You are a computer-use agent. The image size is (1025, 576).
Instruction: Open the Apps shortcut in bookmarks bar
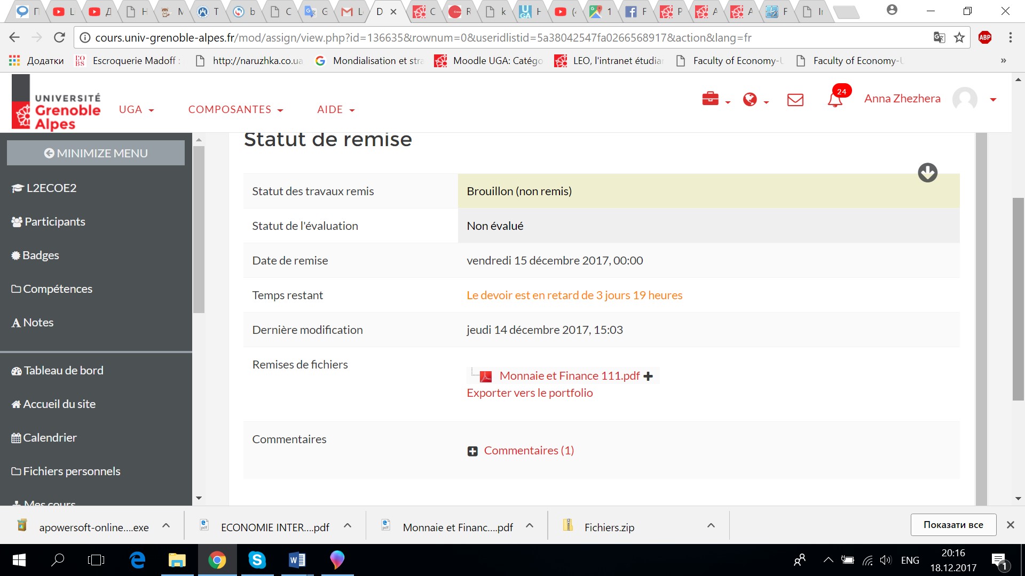(x=36, y=61)
